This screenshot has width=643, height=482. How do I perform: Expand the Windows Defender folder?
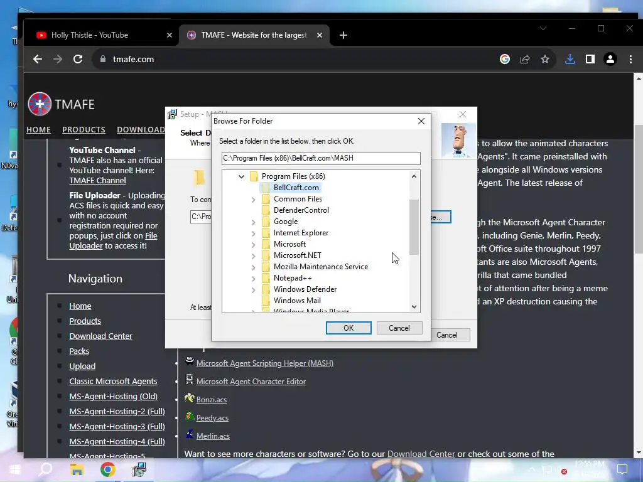pyautogui.click(x=254, y=290)
